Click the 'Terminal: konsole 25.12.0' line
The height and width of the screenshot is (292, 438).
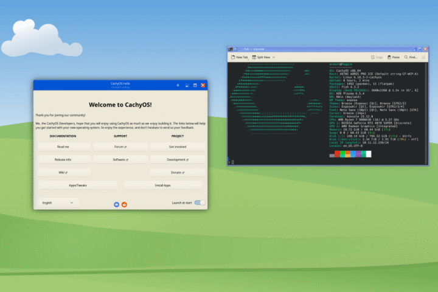coord(351,116)
